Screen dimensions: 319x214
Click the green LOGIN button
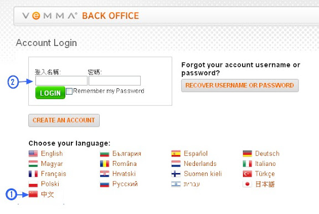point(50,93)
